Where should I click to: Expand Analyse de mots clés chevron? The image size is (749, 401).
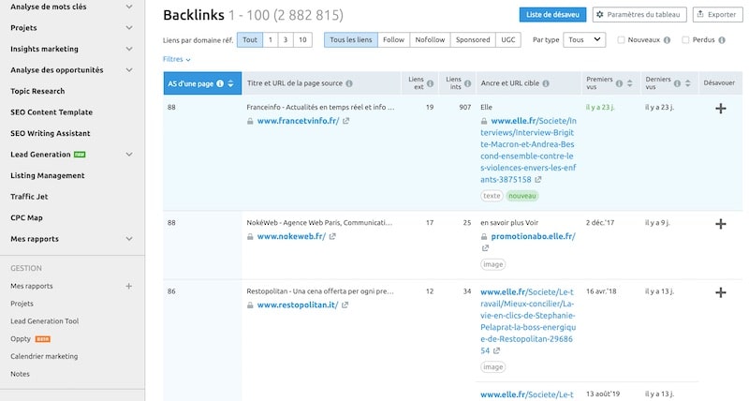pyautogui.click(x=129, y=7)
